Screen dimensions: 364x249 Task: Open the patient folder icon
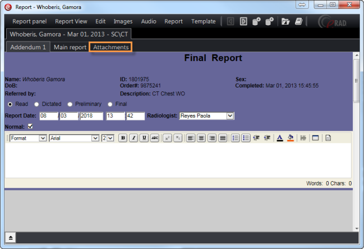[285, 22]
